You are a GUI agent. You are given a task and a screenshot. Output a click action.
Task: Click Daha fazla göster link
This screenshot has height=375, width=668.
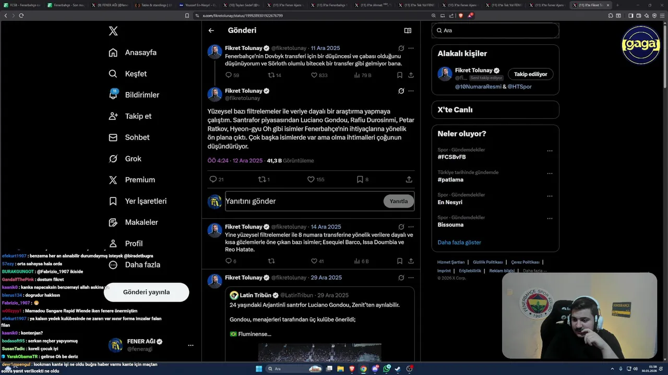click(x=459, y=242)
